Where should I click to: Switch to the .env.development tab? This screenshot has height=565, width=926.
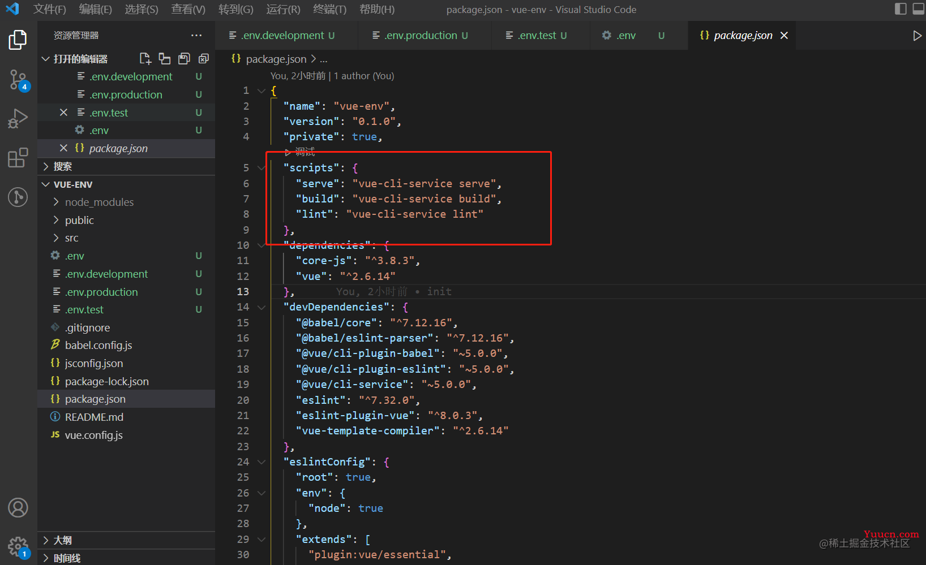click(287, 36)
